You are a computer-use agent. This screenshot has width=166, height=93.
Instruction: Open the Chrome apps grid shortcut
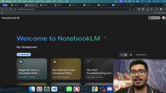click(x=2, y=13)
